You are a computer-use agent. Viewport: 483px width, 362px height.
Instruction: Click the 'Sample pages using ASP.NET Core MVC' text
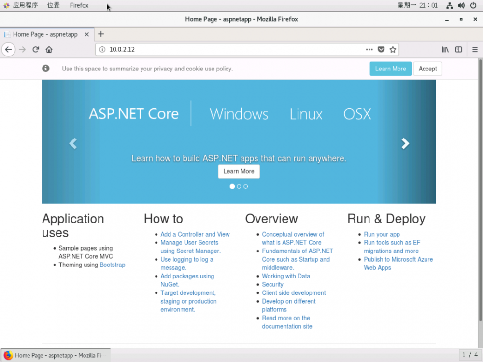click(85, 252)
